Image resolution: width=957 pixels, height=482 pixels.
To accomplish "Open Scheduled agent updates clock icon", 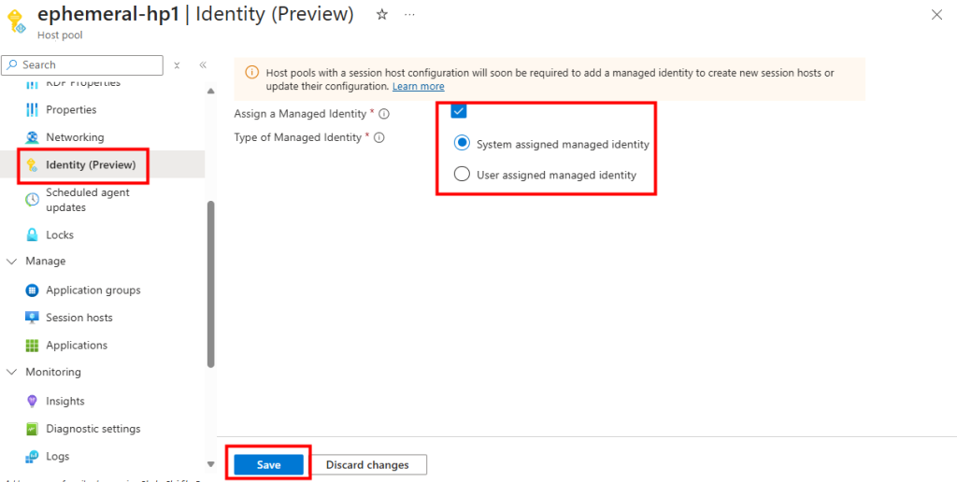I will pos(32,200).
